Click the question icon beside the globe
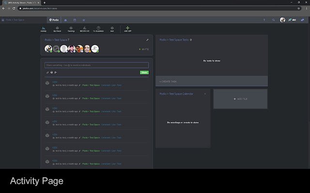This screenshot has width=310, height=193. tap(56, 72)
